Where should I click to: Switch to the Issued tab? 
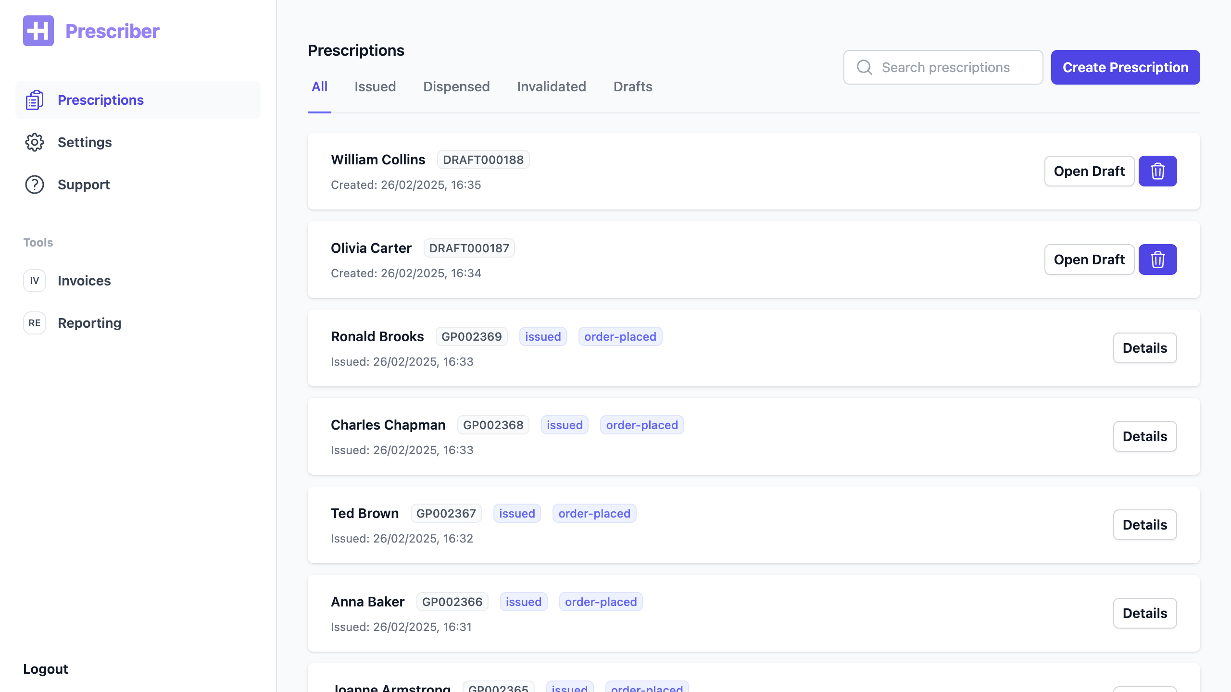pyautogui.click(x=375, y=86)
